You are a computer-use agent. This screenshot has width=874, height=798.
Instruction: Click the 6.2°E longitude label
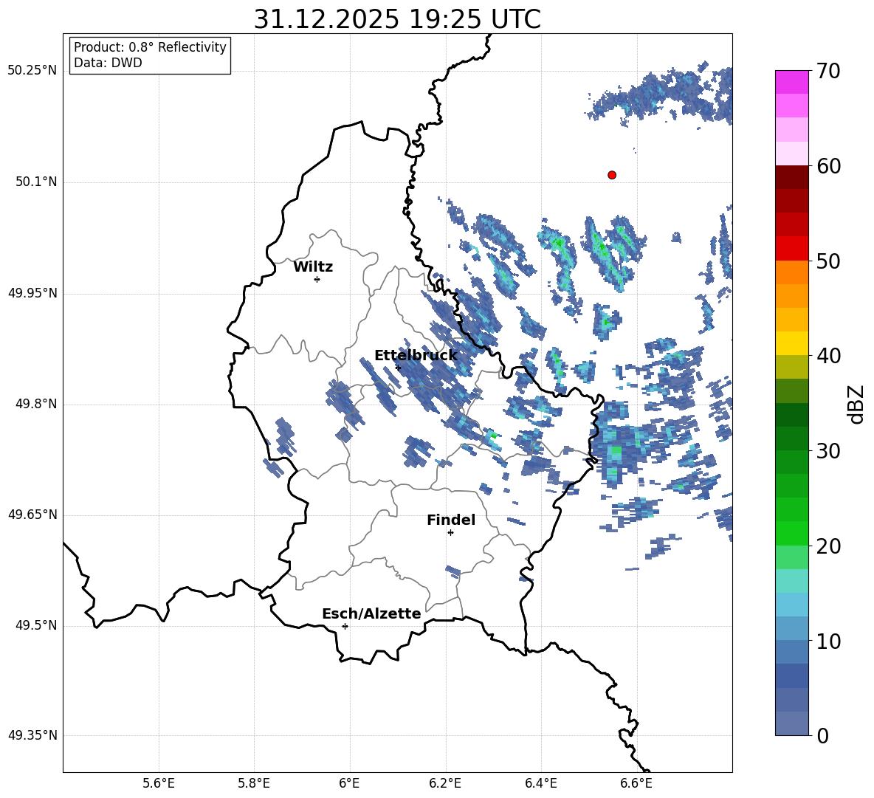click(445, 783)
